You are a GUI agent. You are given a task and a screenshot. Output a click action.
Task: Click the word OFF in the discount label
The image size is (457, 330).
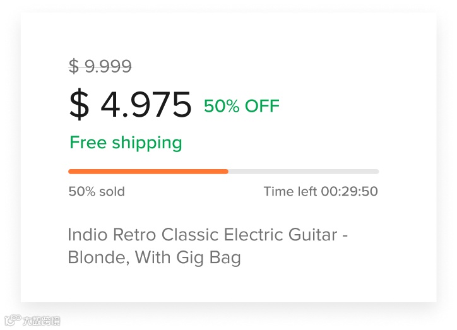[262, 106]
